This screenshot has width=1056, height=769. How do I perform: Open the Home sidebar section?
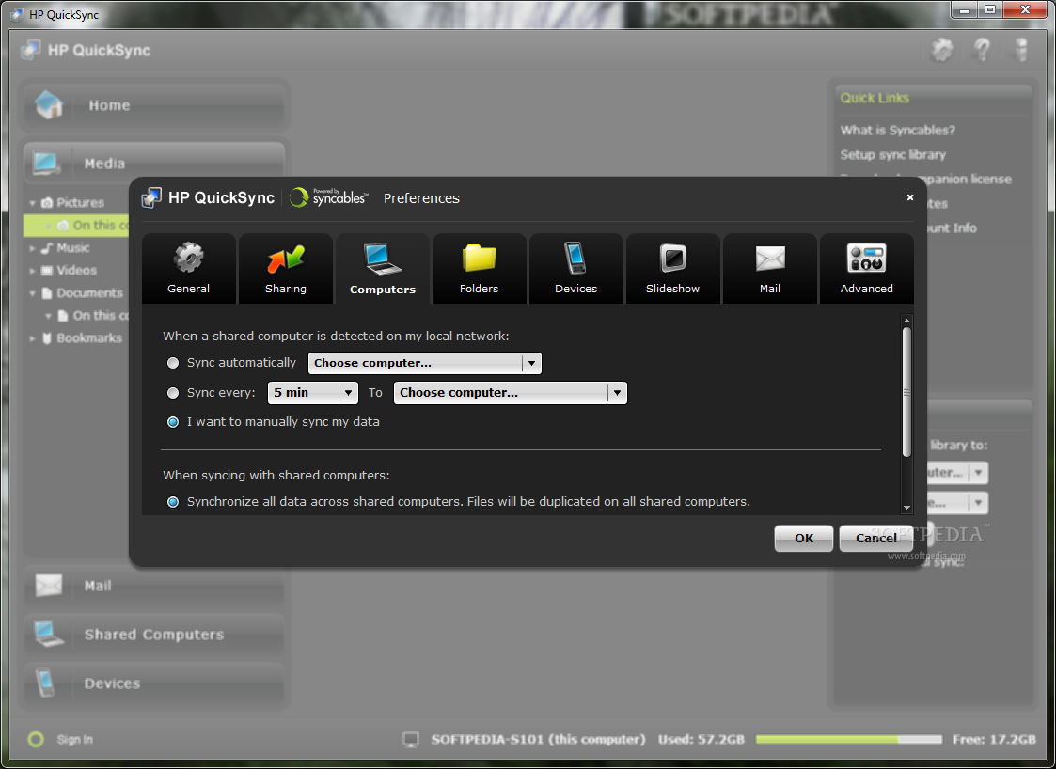pos(154,105)
